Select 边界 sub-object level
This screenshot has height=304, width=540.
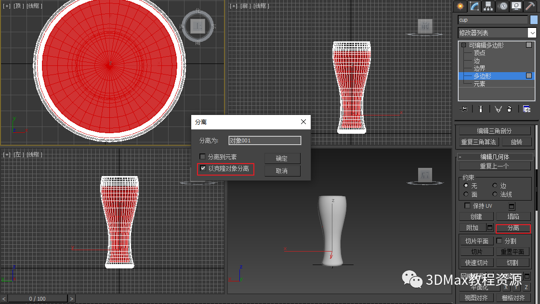[479, 68]
